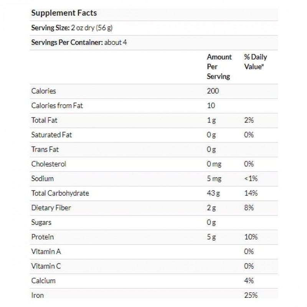307x307 pixels.
Task: Click the Saturated Fat row label
Action: point(51,135)
